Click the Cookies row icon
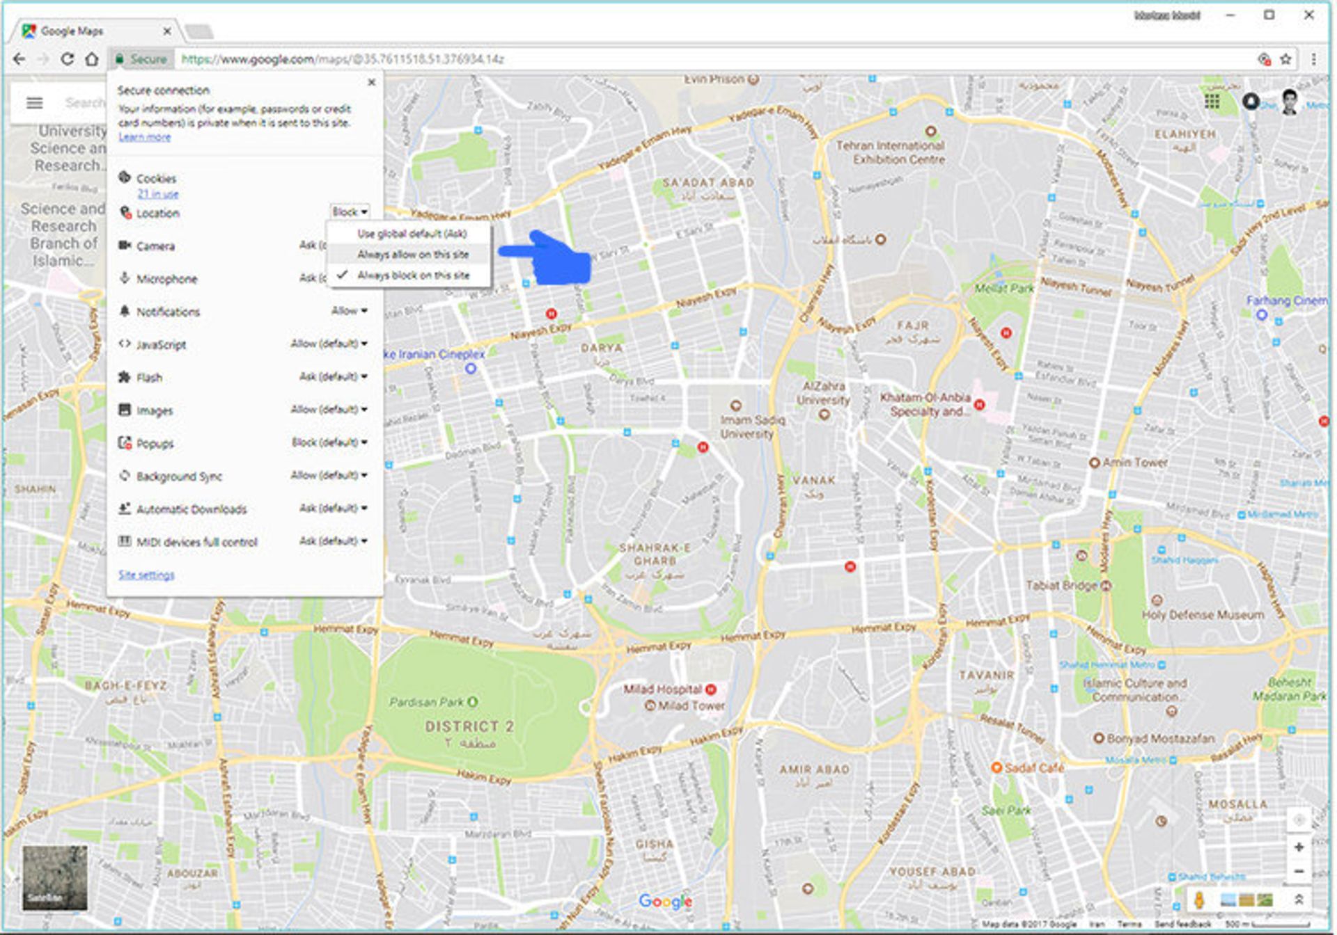 [x=125, y=177]
